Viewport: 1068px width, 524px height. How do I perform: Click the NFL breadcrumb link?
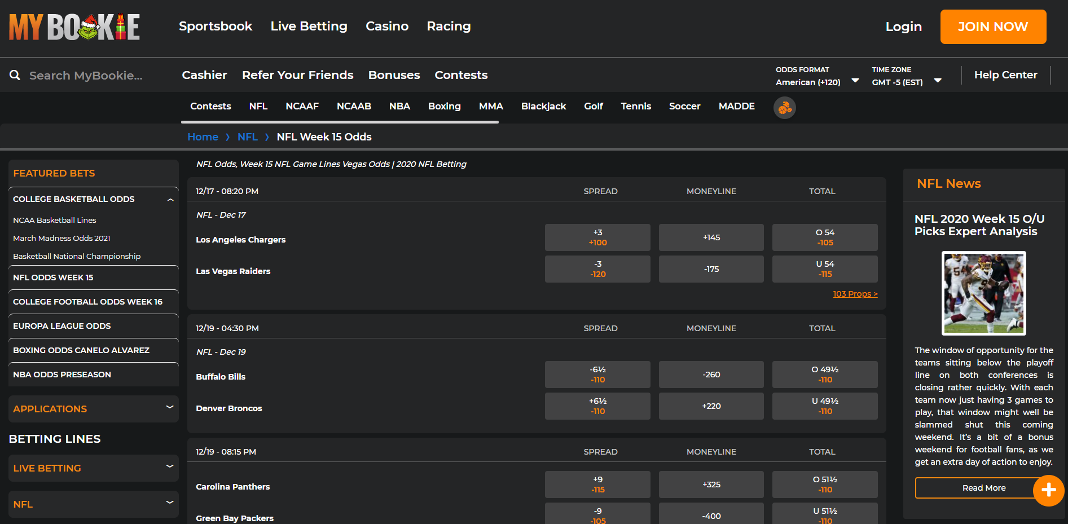tap(247, 137)
